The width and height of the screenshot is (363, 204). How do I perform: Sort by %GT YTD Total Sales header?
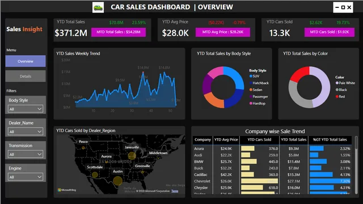pos(330,140)
